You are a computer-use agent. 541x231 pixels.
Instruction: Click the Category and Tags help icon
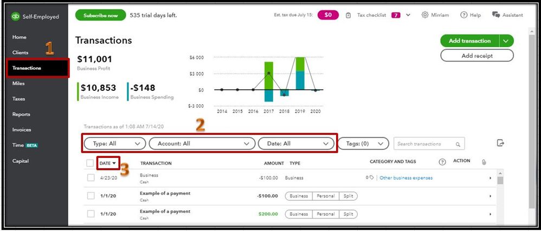click(x=442, y=162)
